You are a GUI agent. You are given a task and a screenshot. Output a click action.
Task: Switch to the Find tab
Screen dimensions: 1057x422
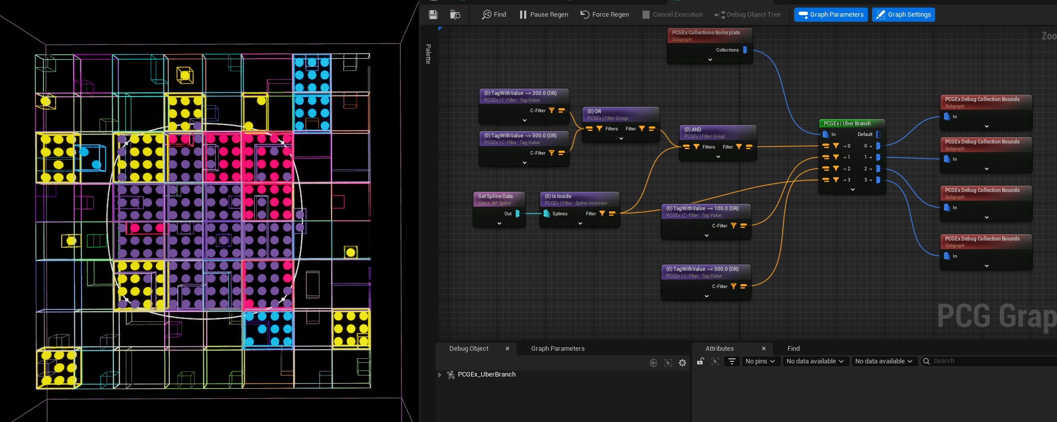click(x=793, y=349)
